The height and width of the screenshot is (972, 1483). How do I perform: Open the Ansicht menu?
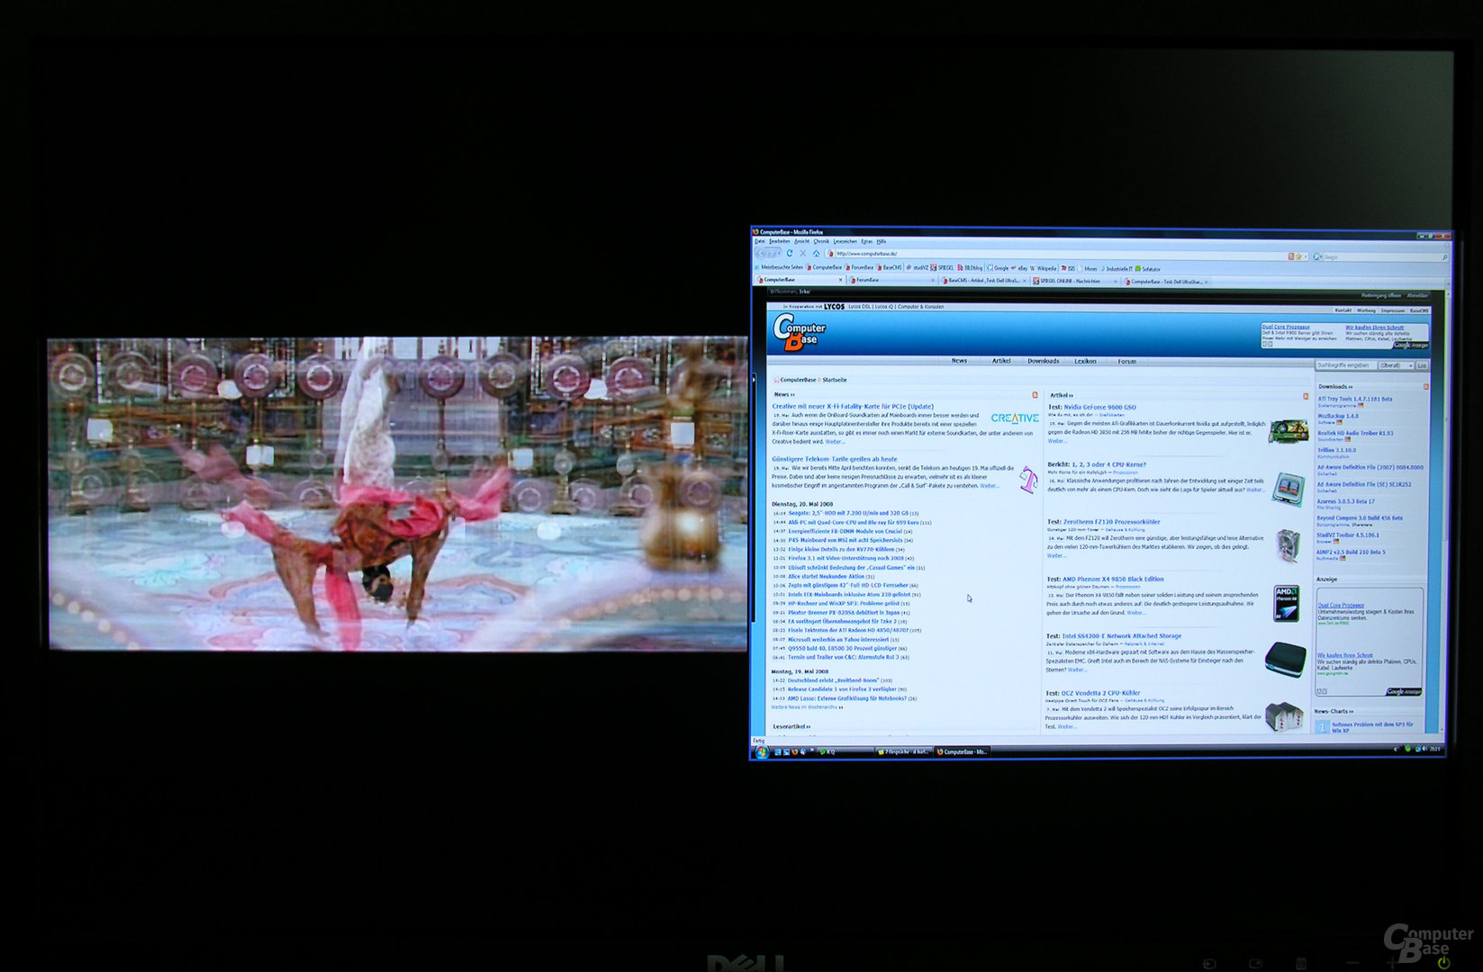click(801, 241)
